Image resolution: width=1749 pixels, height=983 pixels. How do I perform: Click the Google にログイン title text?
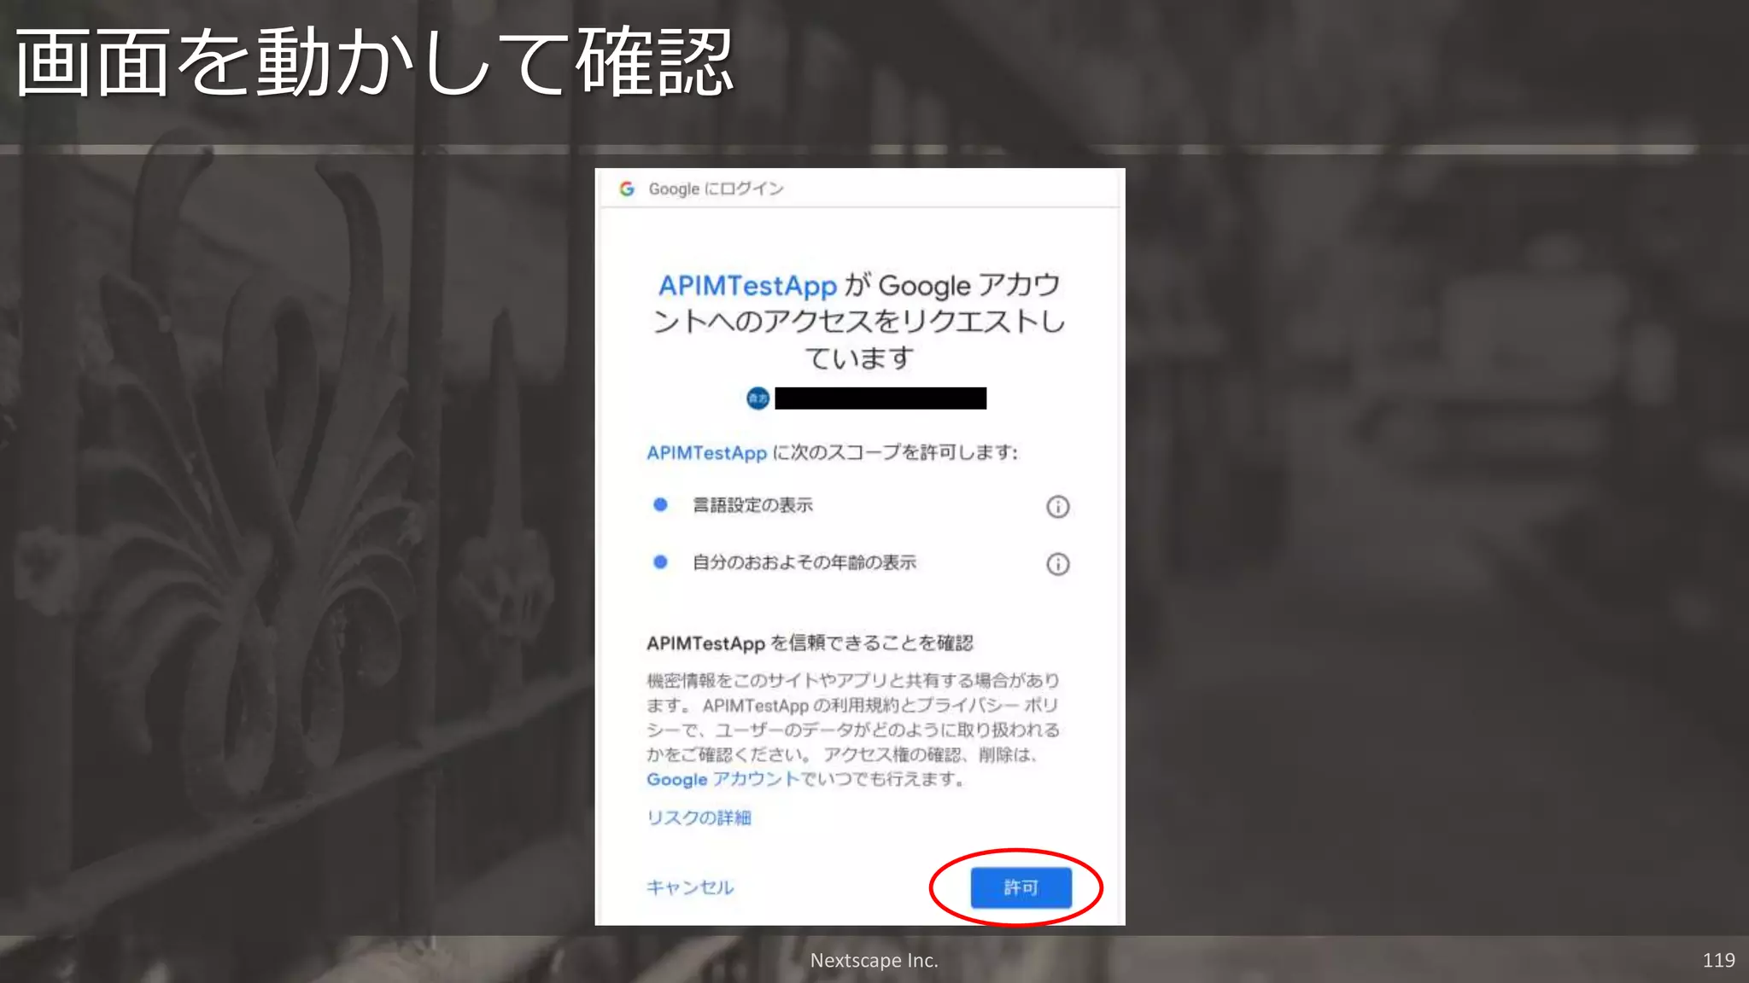[x=716, y=189]
